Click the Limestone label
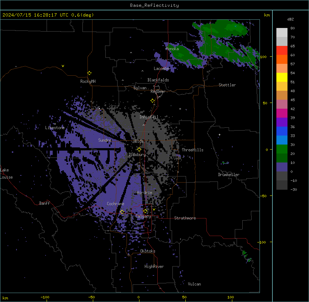Image resolution: width=309 pixels, height=302 pixels. point(55,128)
